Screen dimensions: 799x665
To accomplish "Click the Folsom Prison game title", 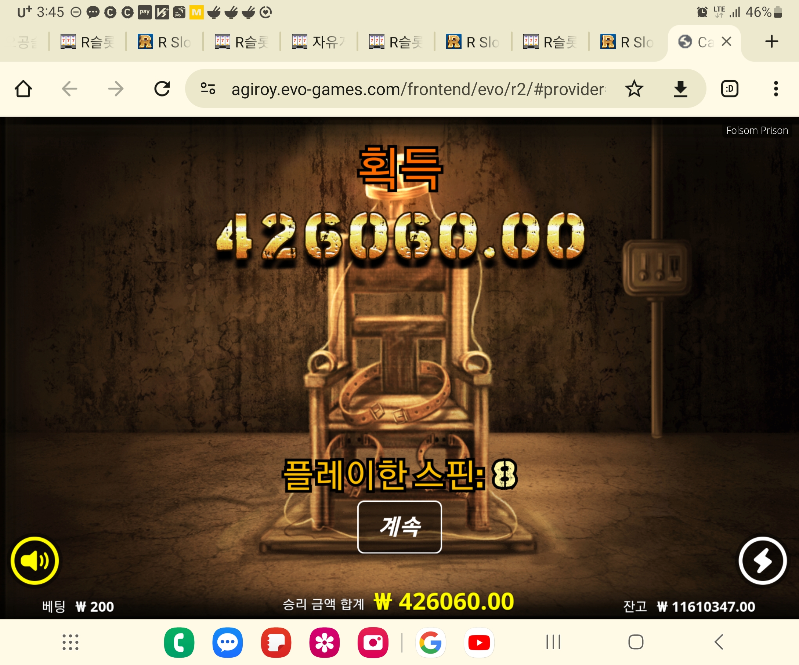I will click(x=757, y=130).
